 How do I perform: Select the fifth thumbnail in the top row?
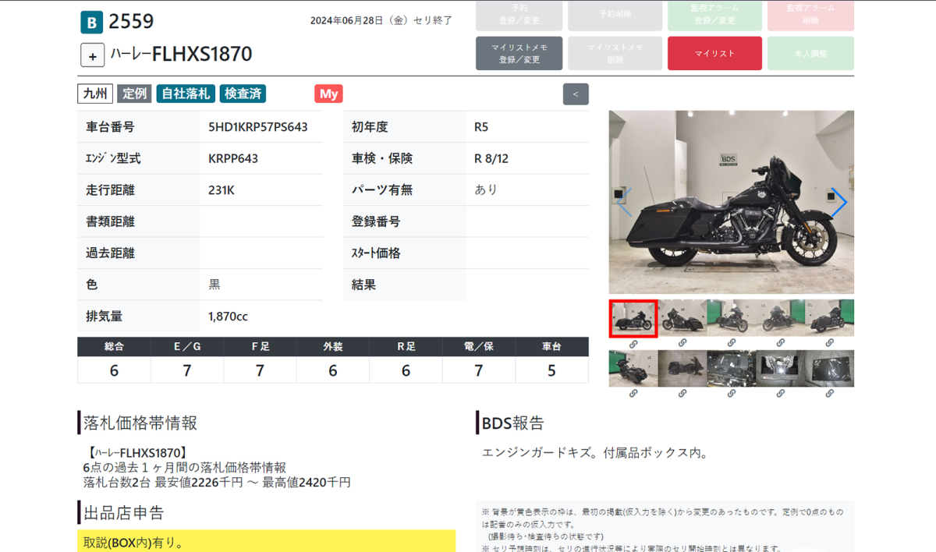click(x=830, y=318)
